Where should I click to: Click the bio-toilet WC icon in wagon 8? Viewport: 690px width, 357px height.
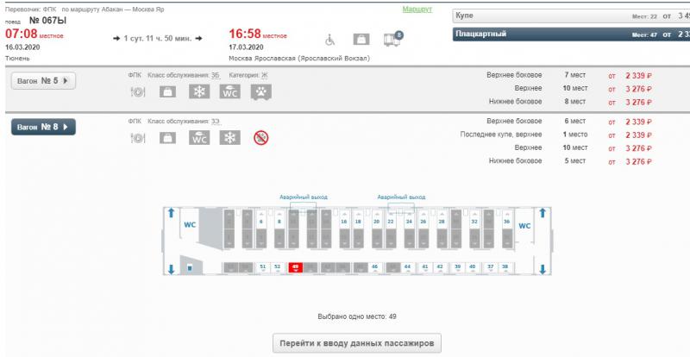pos(199,138)
